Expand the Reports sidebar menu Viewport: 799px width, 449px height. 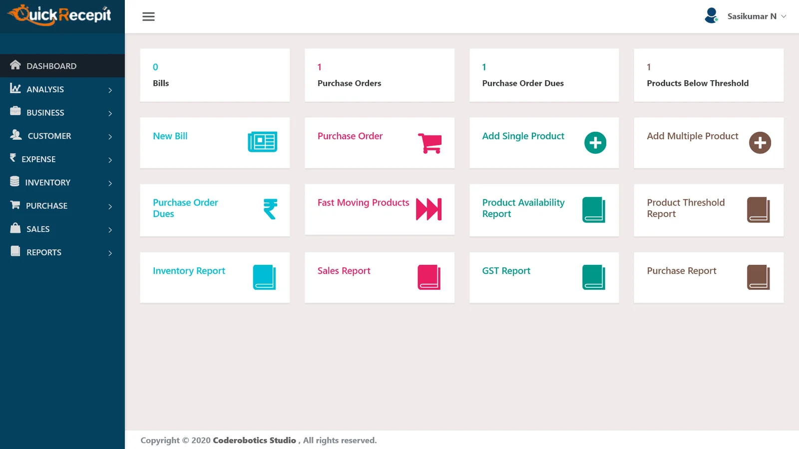(x=62, y=252)
